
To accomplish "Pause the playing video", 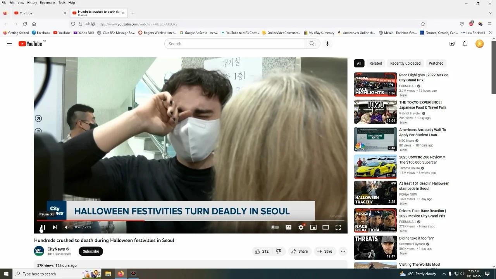I will coord(43,227).
